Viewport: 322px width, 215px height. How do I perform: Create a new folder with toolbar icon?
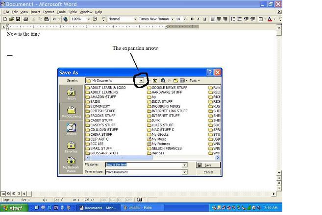176,80
